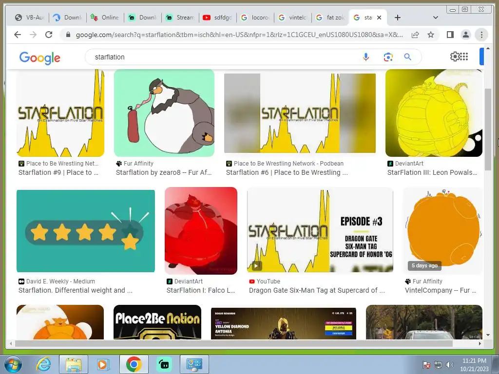Open a new browser tab
This screenshot has width=499, height=374.
pos(398,18)
